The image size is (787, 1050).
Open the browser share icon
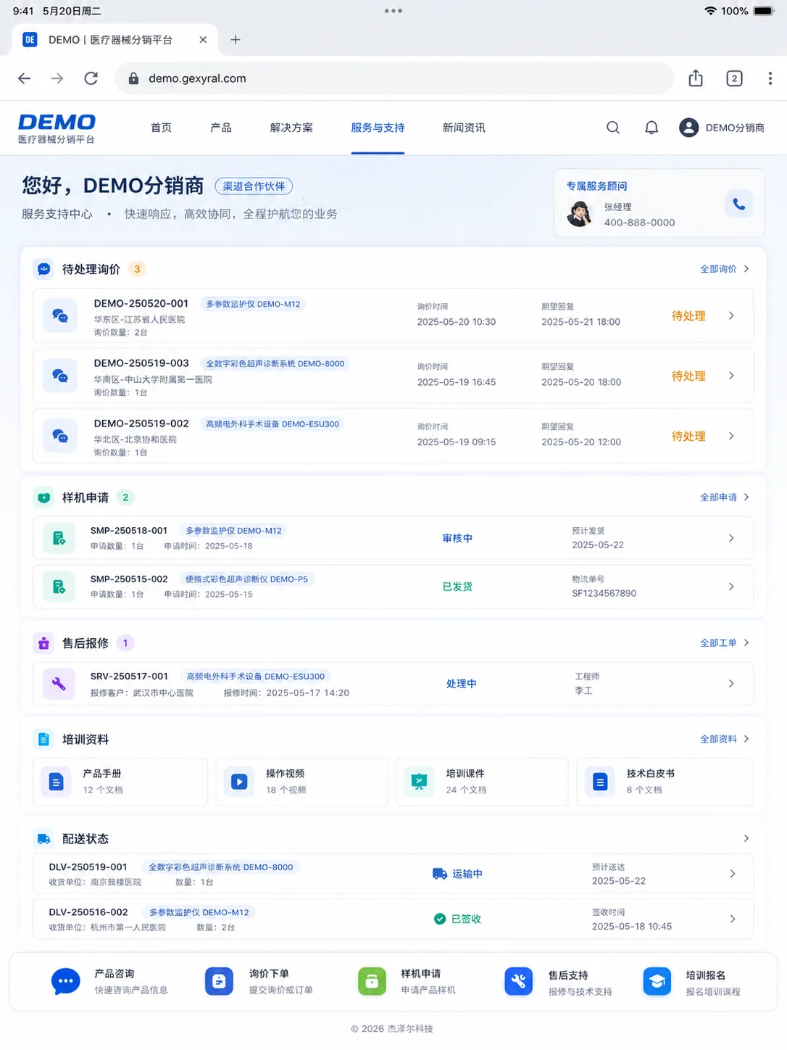click(696, 78)
